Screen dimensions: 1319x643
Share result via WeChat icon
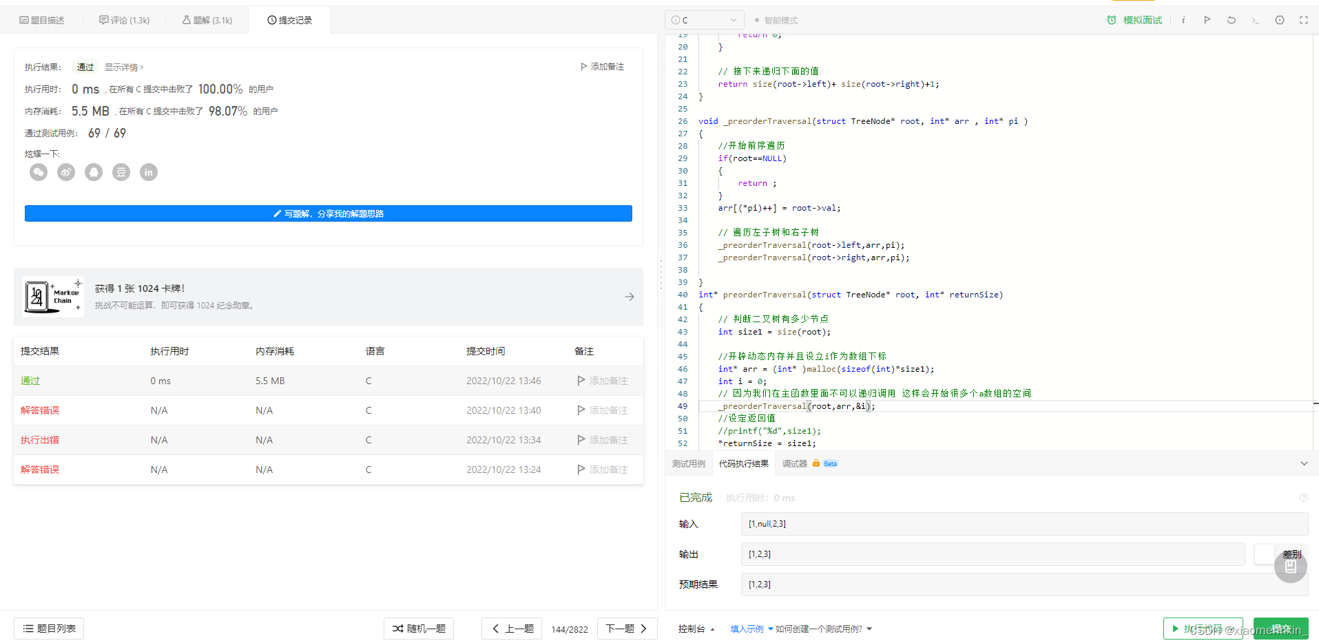39,172
